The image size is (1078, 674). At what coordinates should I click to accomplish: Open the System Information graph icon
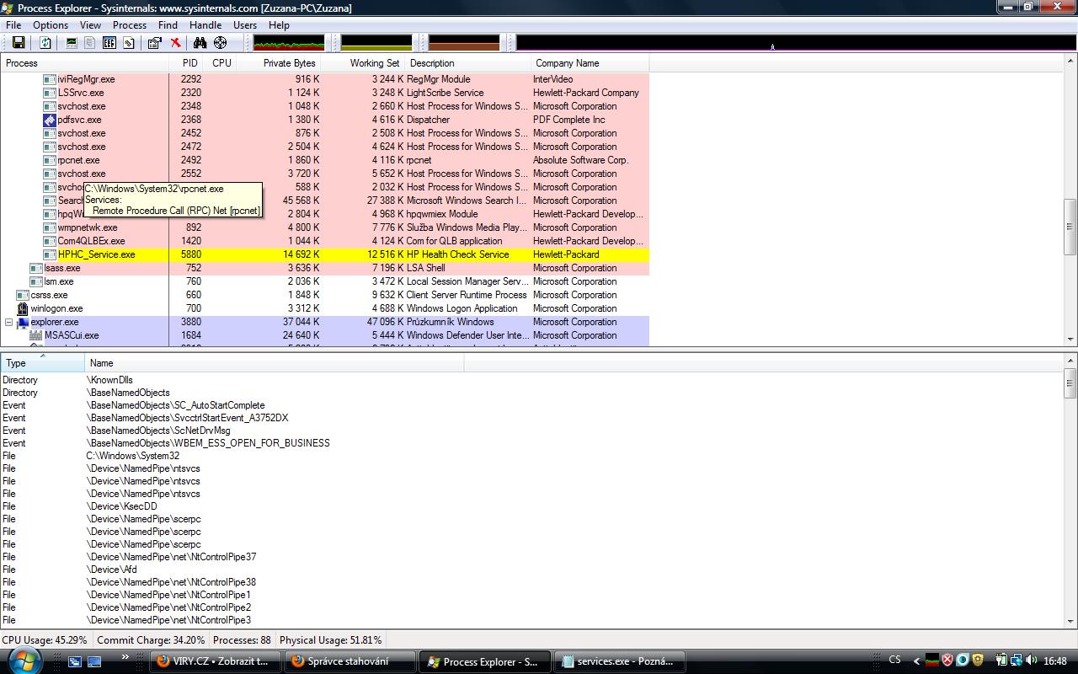coord(72,42)
